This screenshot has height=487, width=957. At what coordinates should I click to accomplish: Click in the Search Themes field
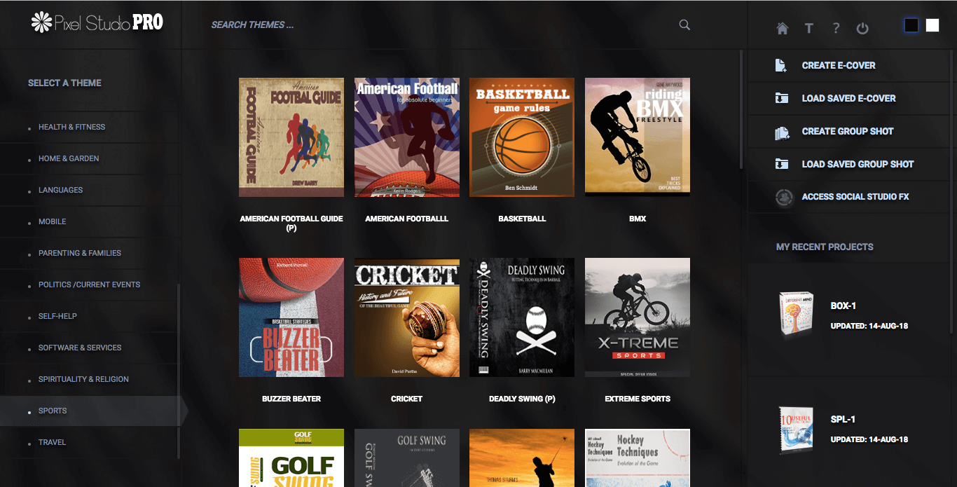point(441,25)
